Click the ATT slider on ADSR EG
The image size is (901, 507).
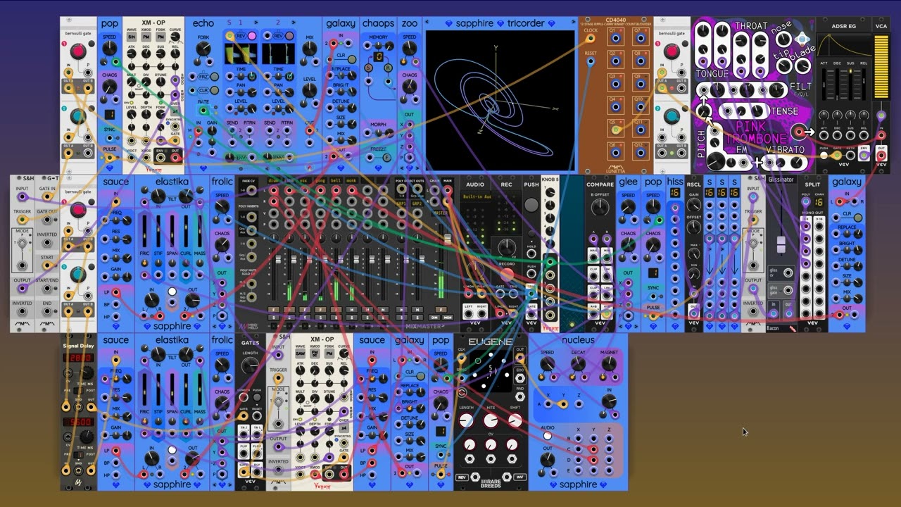tap(824, 84)
